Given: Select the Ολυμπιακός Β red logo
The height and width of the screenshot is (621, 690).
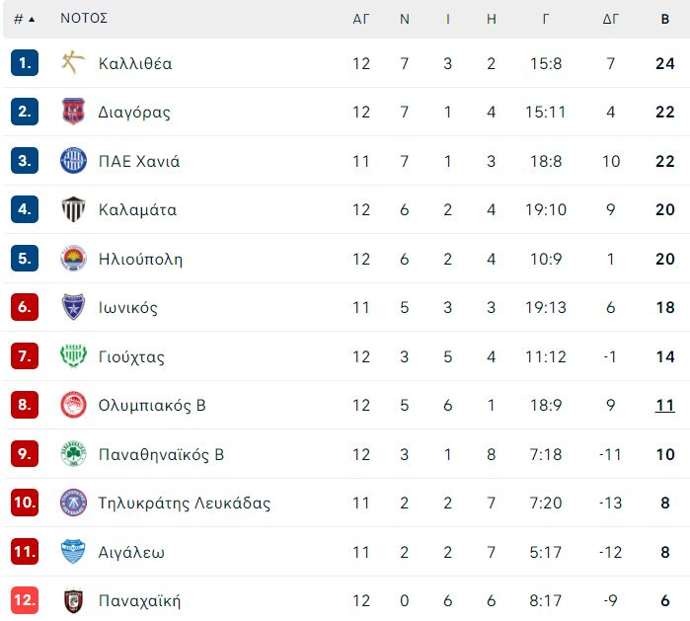Looking at the screenshot, I should [73, 405].
